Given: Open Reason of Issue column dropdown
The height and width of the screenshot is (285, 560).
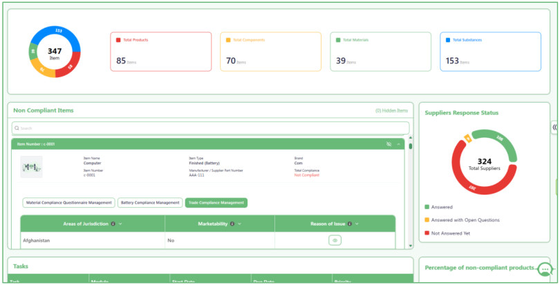Looking at the screenshot, I should [357, 224].
